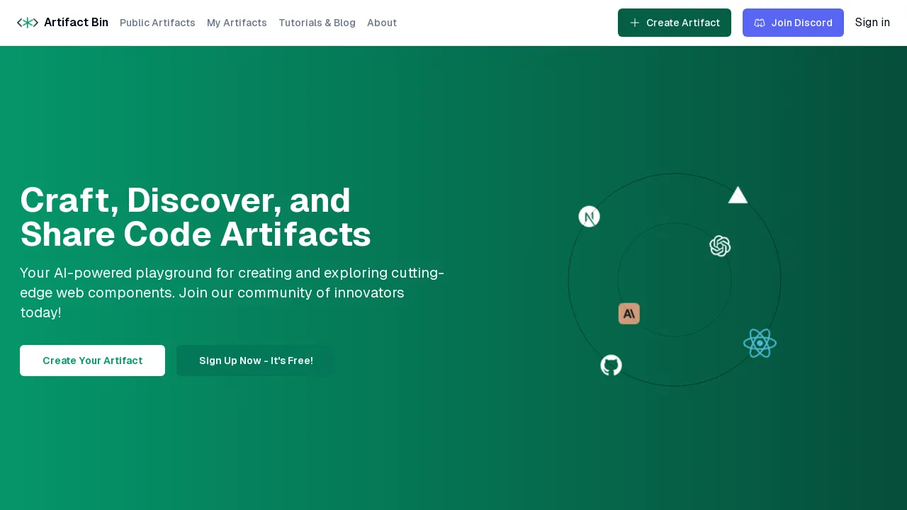The height and width of the screenshot is (510, 907).
Task: Click the headline 'Craft, Discover, and Share Code Artifacts'
Action: 196,217
